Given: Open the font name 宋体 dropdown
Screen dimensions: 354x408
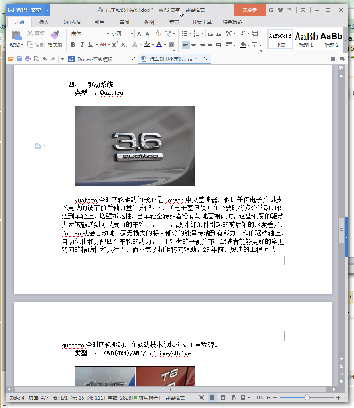Looking at the screenshot, I should point(108,34).
